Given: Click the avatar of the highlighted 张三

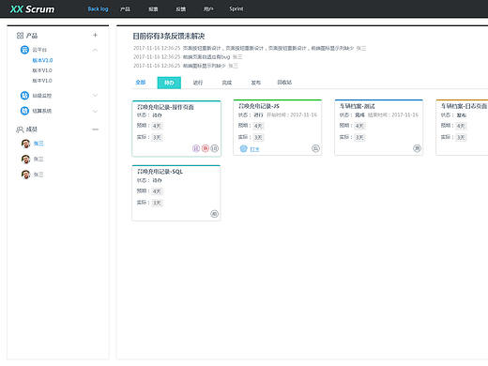Looking at the screenshot, I should click(25, 144).
